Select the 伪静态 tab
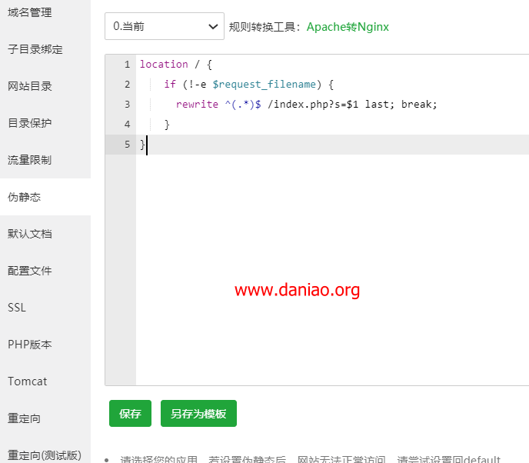This screenshot has width=529, height=463. point(45,197)
